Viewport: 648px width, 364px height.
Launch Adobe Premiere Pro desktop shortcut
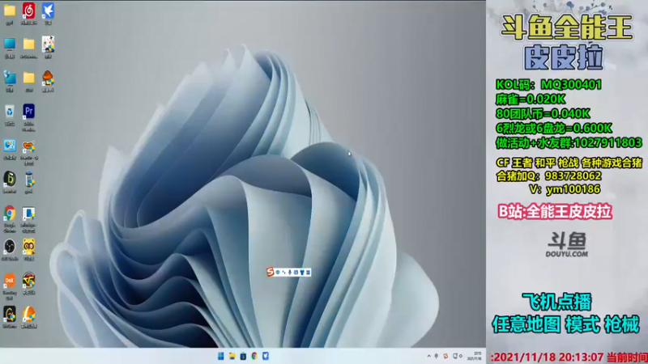(28, 116)
